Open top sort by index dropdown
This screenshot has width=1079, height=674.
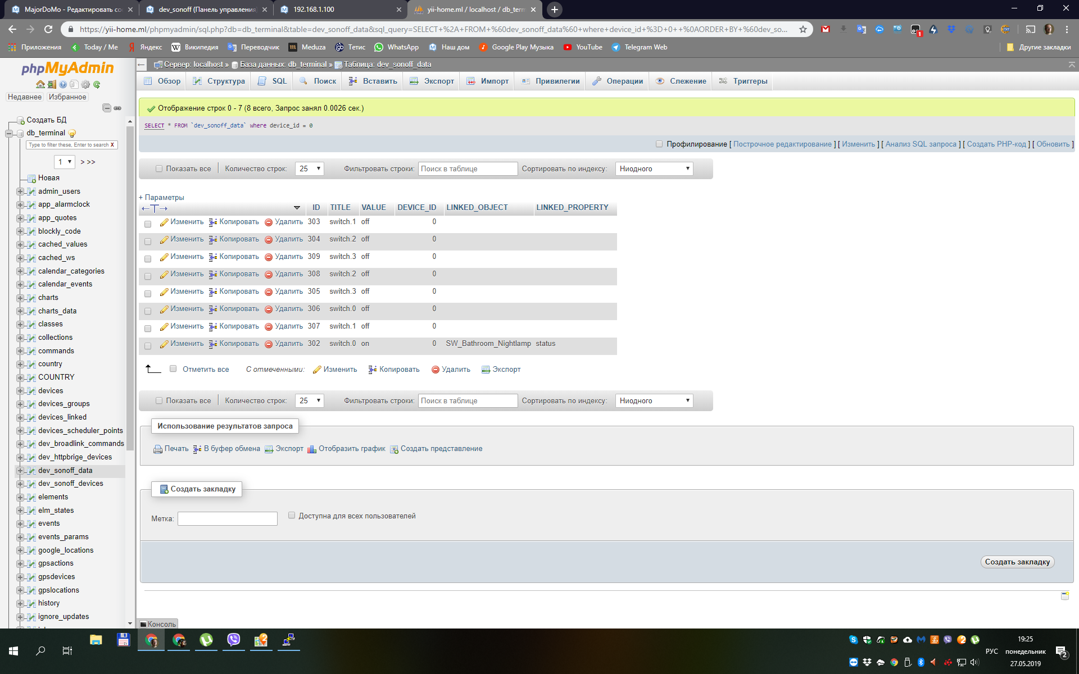coord(654,168)
